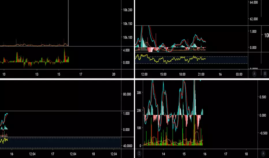Click the yellow oscillator line in top-right chart
Screen dimensions: 269x158
[170, 59]
